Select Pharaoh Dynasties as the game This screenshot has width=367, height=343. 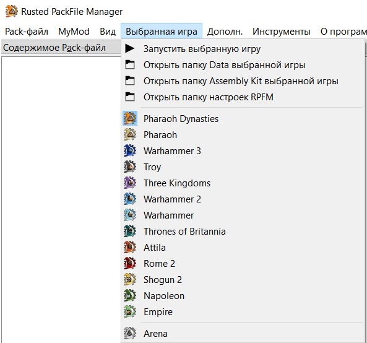(243, 119)
